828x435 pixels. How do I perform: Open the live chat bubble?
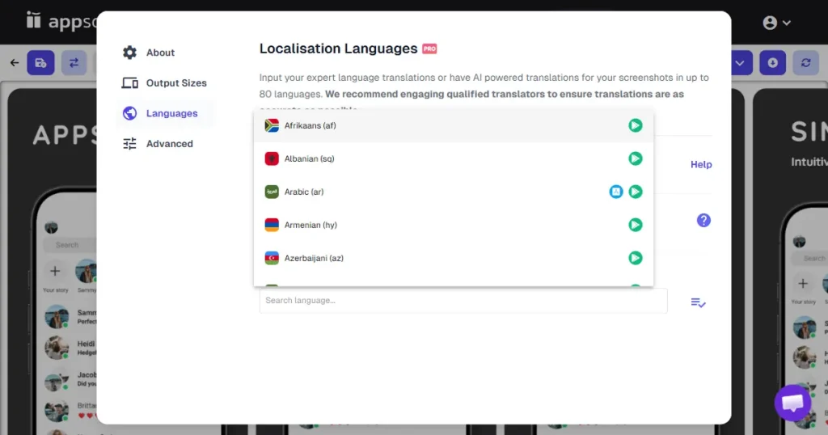click(792, 403)
